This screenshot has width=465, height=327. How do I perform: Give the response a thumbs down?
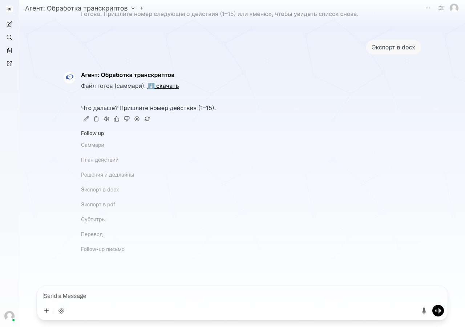point(127,119)
